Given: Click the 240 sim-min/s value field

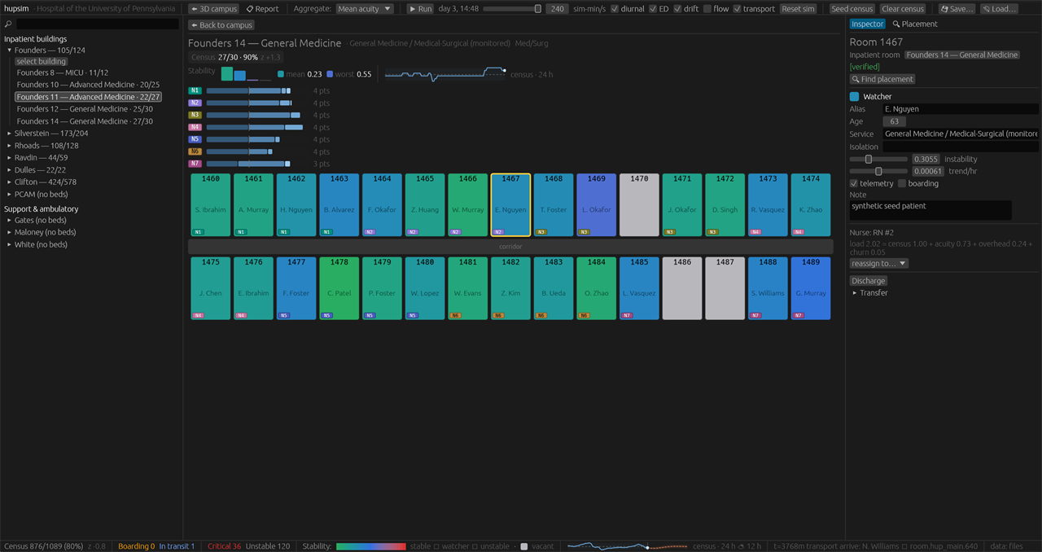Looking at the screenshot, I should 557,9.
